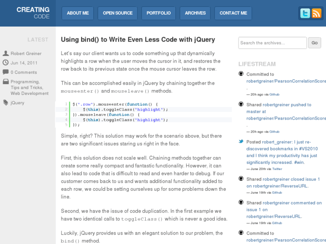
Task: Open the RSS feed icon
Action: tap(316, 13)
